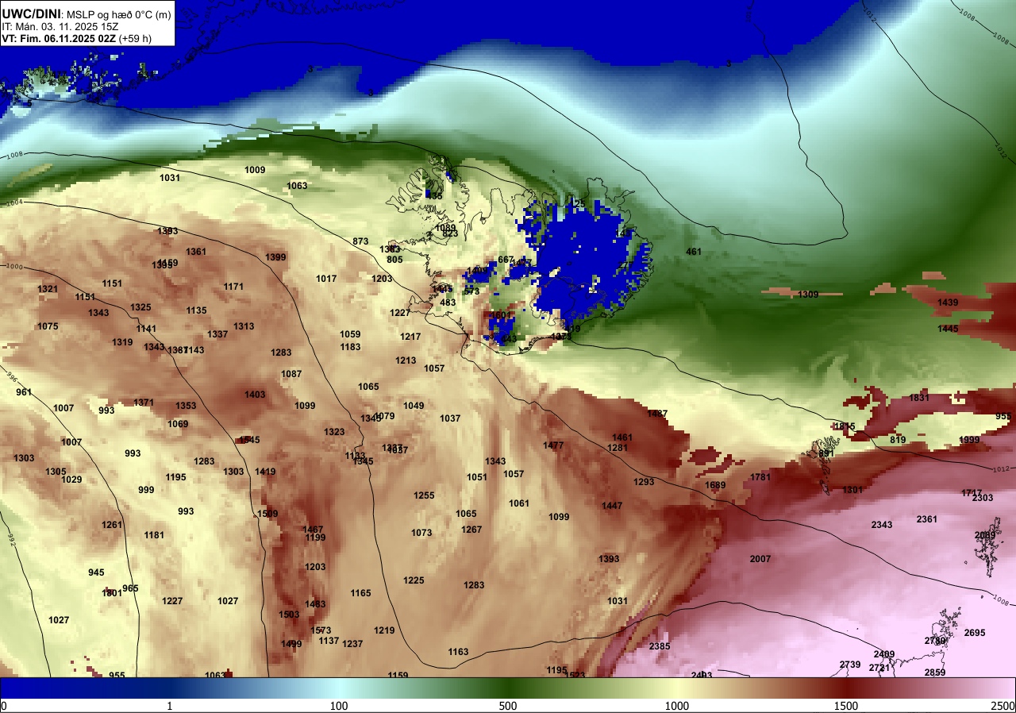This screenshot has width=1016, height=713.
Task: Click the map value "1213"
Action: 406,360
